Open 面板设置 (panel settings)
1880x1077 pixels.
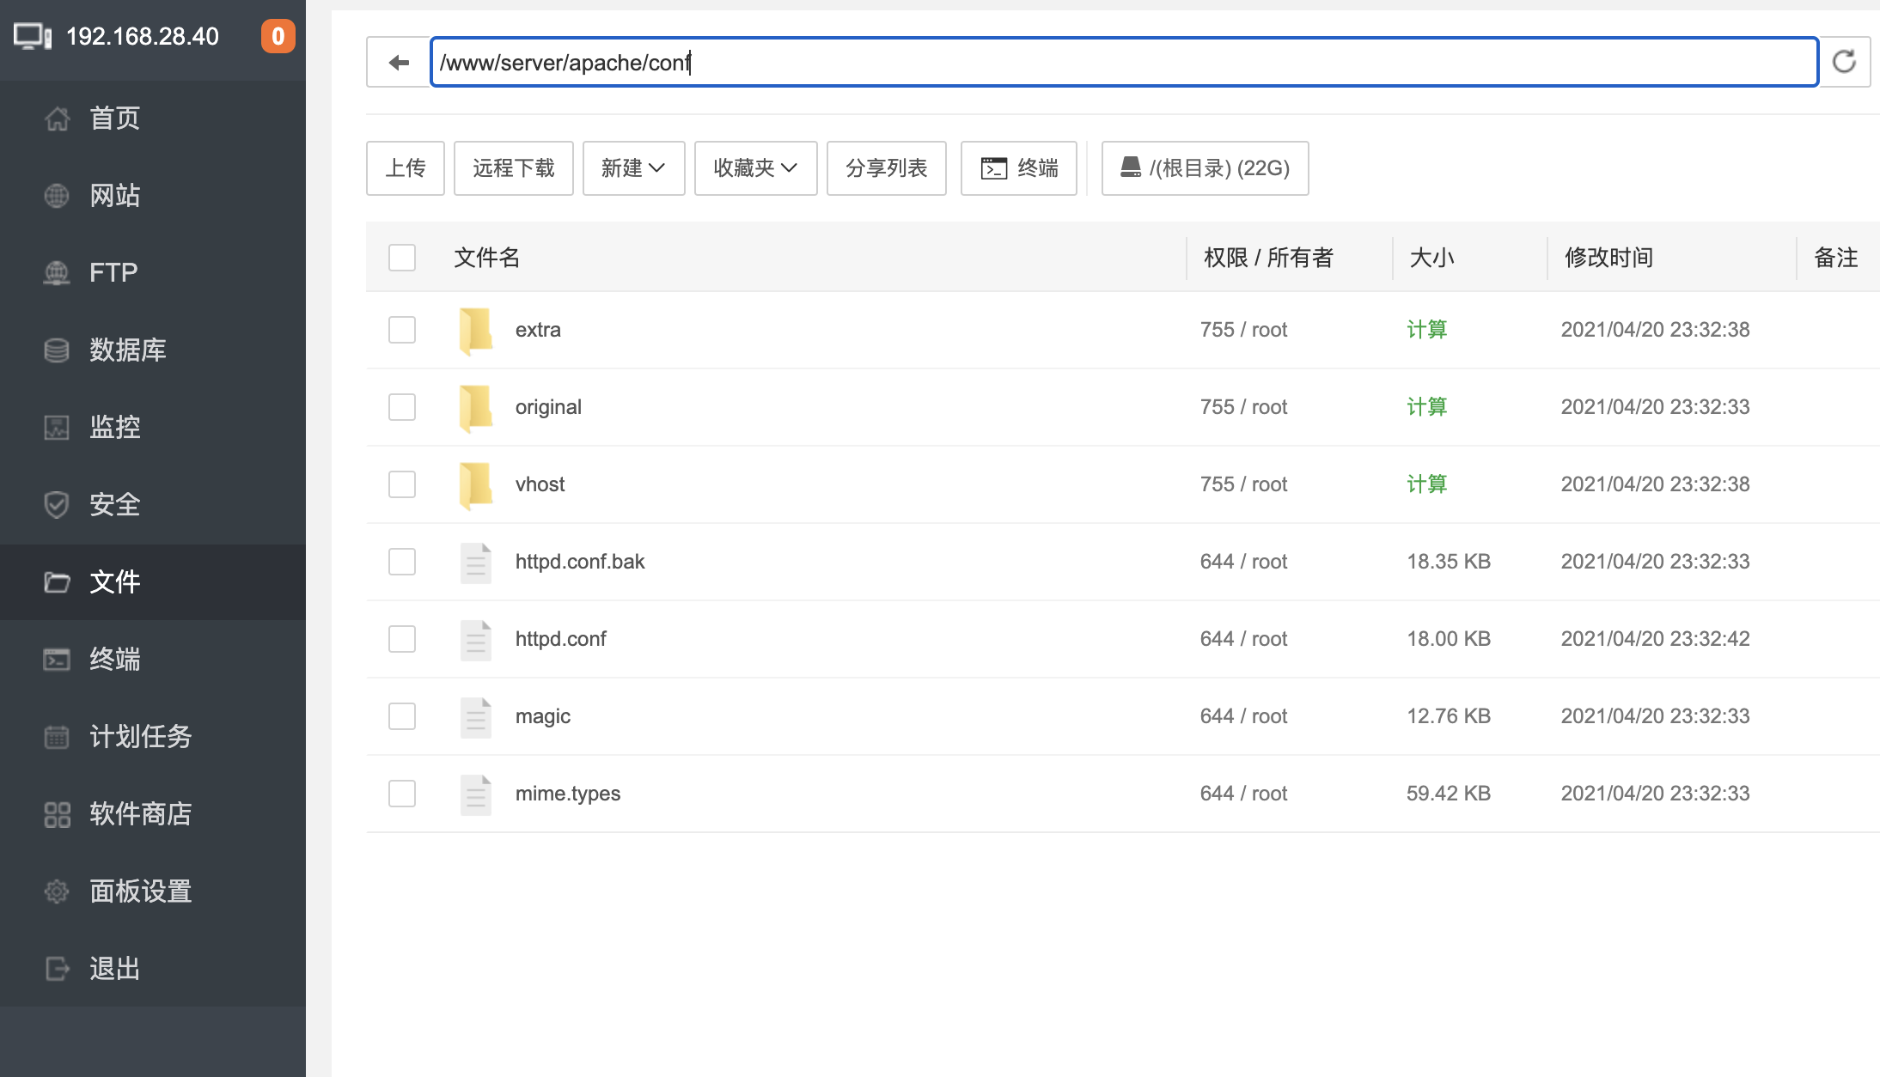[140, 891]
